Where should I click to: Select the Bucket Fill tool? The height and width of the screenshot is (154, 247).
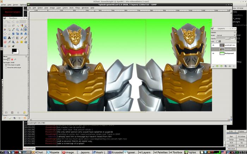pyautogui.click(x=13, y=38)
